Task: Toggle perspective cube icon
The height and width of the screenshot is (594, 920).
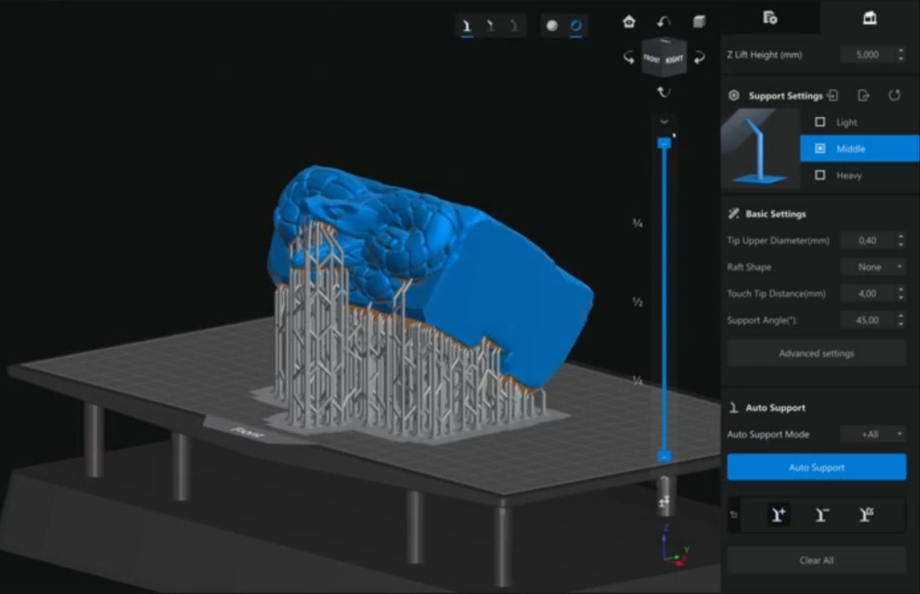Action: (x=698, y=22)
